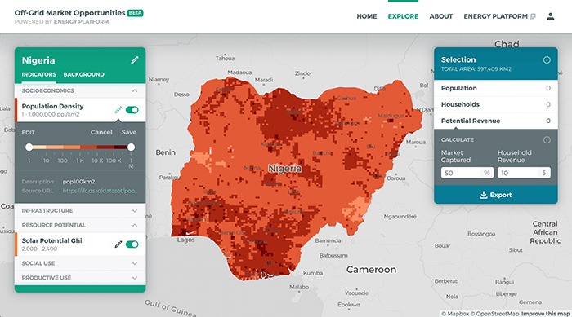Image resolution: width=572 pixels, height=317 pixels.
Task: Edit the Solar Potential Ghi indicator
Action: click(118, 244)
